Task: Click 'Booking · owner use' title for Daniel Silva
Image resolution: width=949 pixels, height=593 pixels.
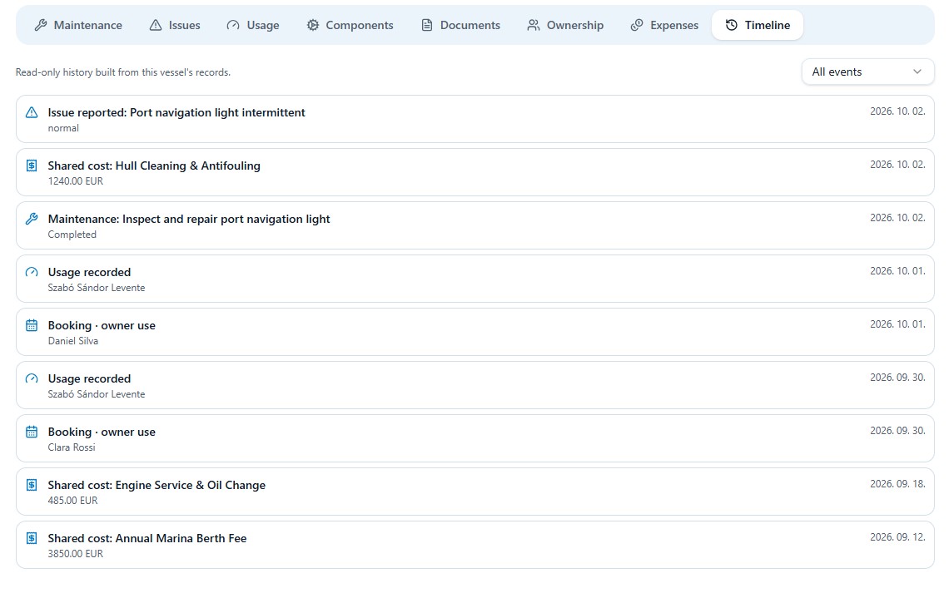Action: coord(102,325)
